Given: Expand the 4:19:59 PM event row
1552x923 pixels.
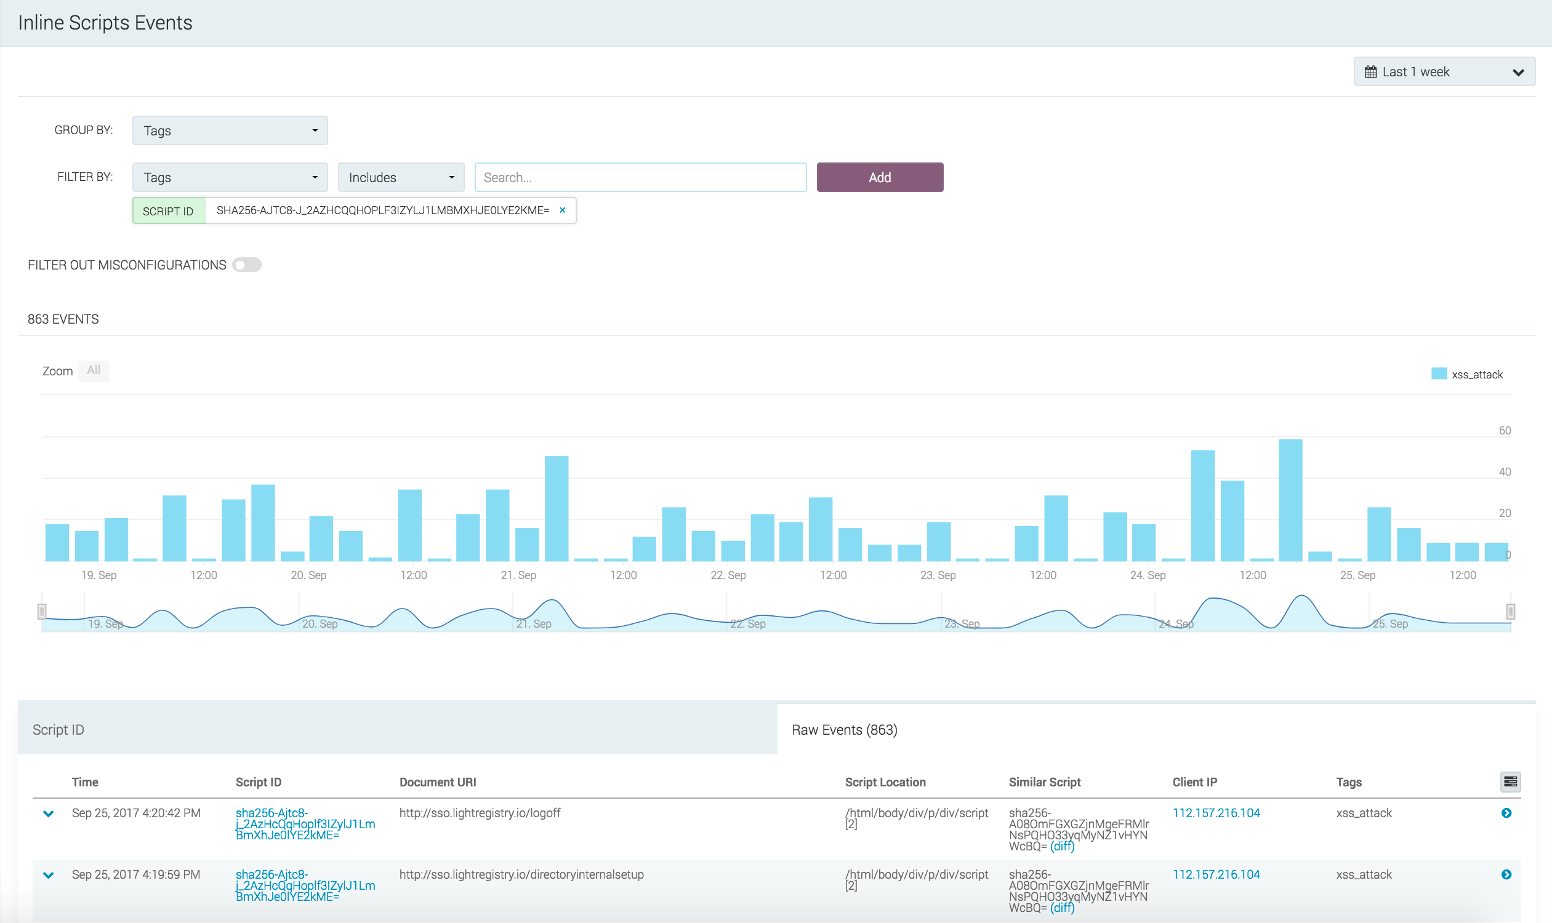Looking at the screenshot, I should pos(49,875).
